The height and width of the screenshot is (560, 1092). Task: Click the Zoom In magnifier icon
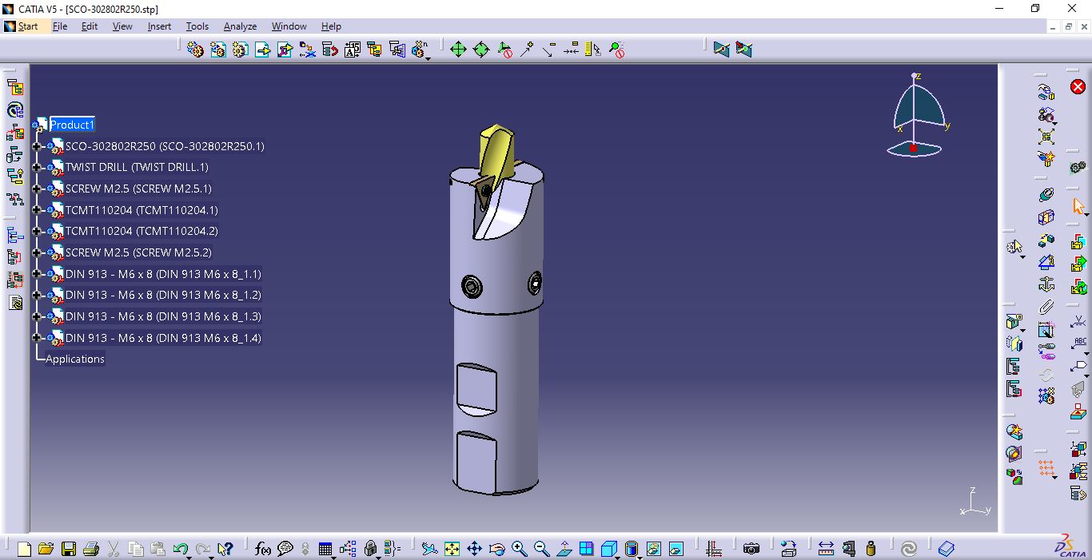click(x=520, y=549)
